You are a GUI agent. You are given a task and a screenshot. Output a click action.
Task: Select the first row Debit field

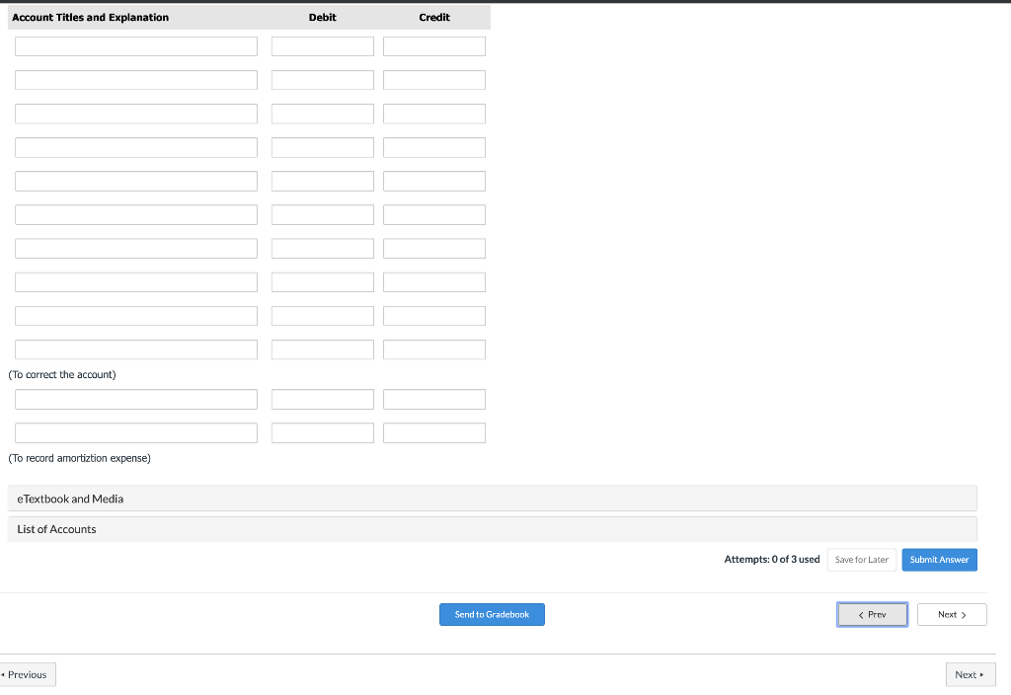323,46
